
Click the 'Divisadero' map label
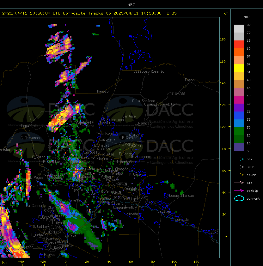coord(140,157)
